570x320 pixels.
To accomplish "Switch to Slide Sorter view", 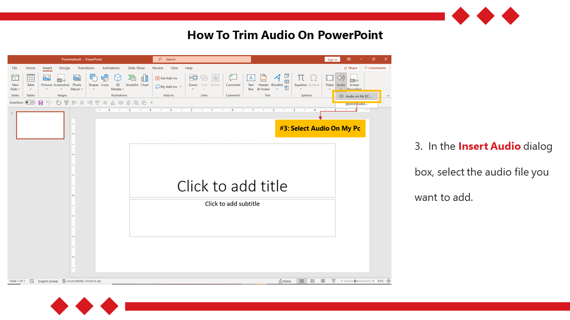I will click(312, 281).
